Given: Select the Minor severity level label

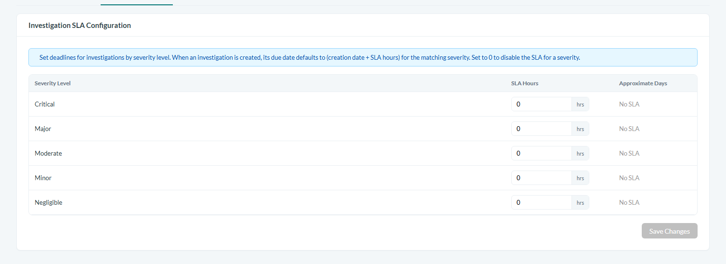Looking at the screenshot, I should tap(43, 178).
